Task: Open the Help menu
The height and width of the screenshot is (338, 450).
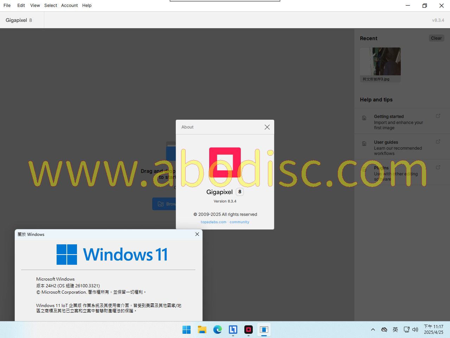Action: [87, 5]
